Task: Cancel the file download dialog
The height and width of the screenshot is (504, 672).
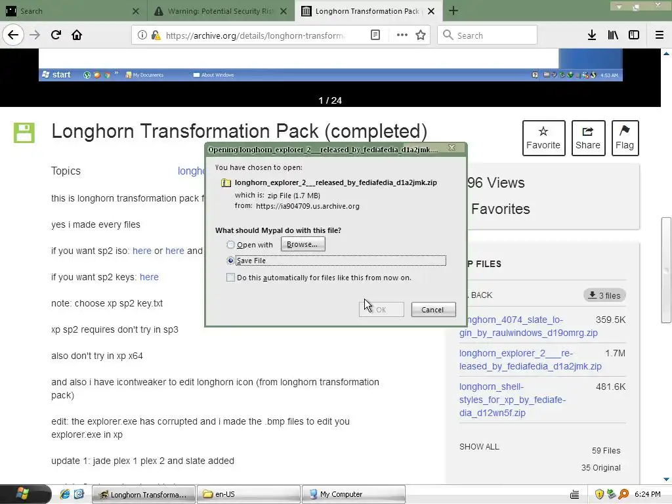Action: (433, 310)
